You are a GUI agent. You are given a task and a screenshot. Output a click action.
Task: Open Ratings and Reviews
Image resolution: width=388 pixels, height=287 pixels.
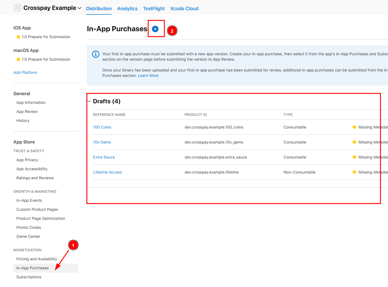click(x=35, y=178)
